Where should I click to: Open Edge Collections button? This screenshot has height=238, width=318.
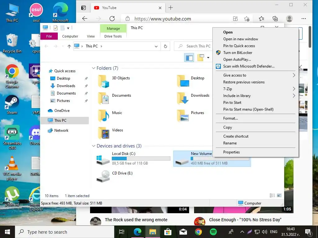pyautogui.click(x=275, y=19)
